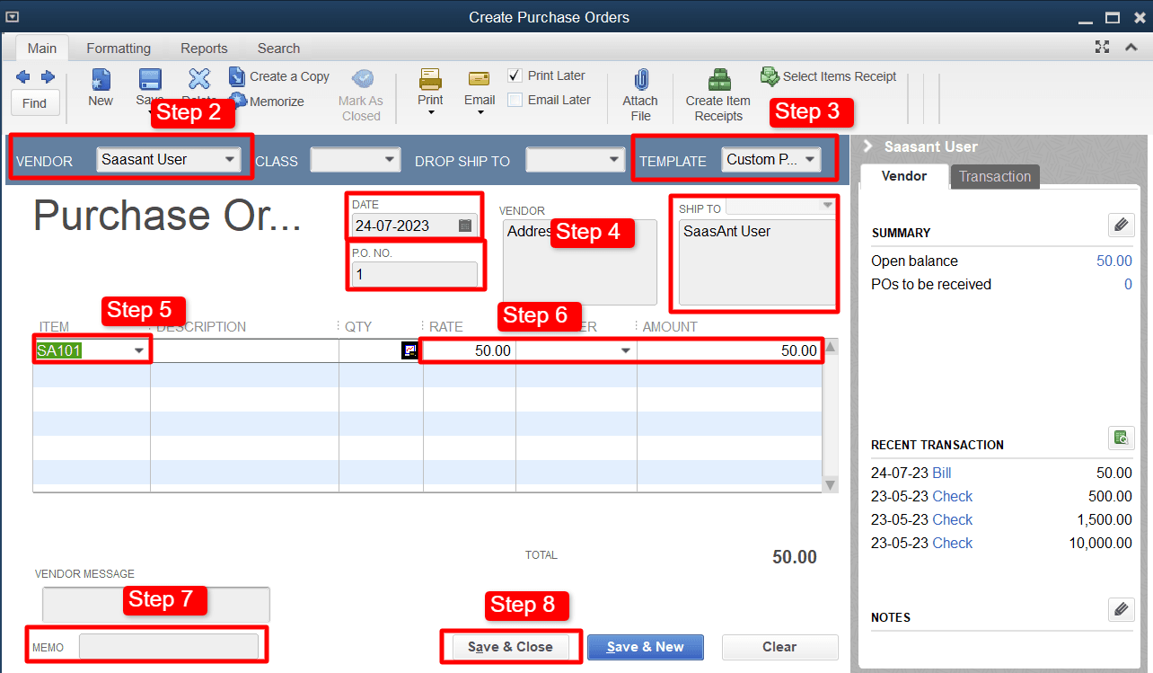Click the Attach File paperclip icon

pyautogui.click(x=640, y=80)
